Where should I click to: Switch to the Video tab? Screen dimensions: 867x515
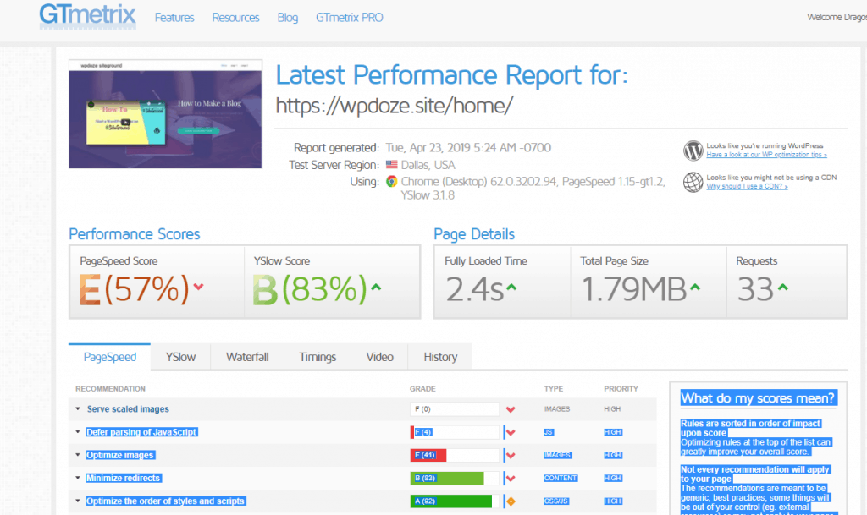pos(379,357)
